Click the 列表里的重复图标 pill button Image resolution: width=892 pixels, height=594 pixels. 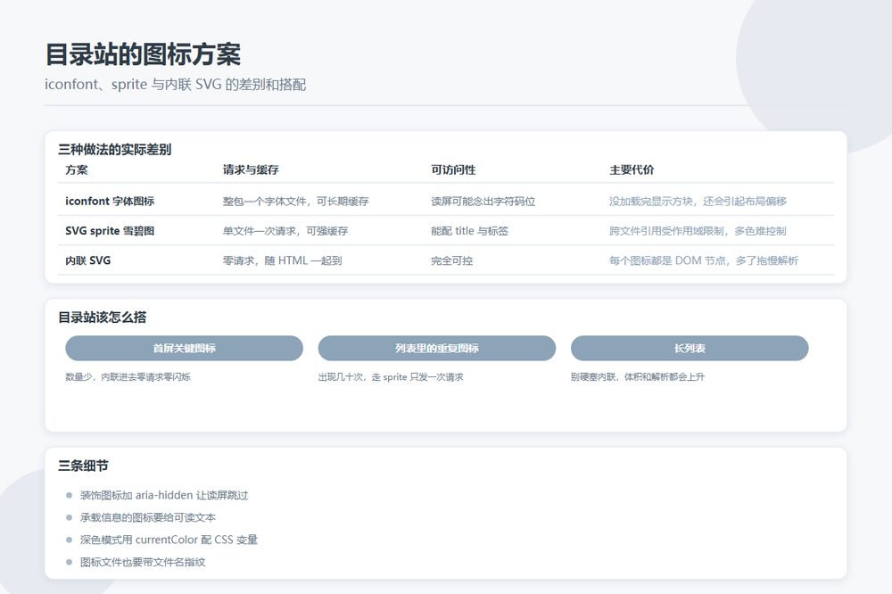(x=437, y=348)
